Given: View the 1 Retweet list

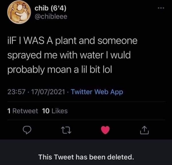Looking at the screenshot, I should click(22, 111).
